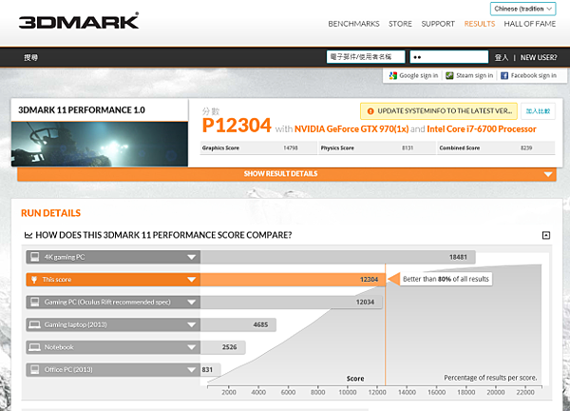Click the warning icon in update notice
Viewport: 570px width, 411px height.
(x=370, y=111)
